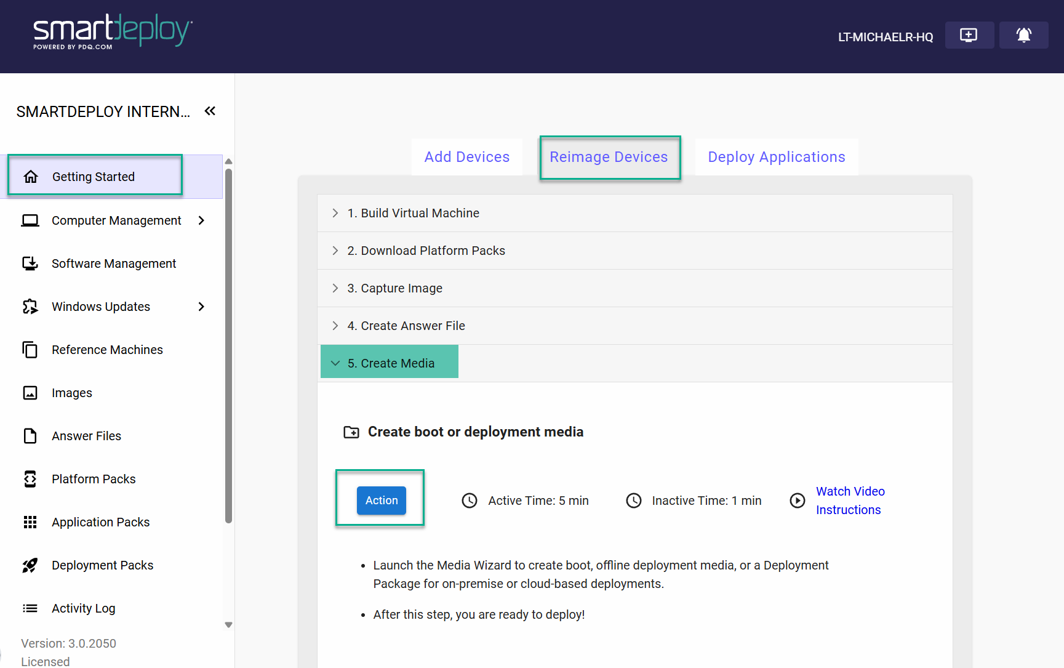Open Reference Machines in sidebar
This screenshot has height=668, width=1064.
(107, 350)
